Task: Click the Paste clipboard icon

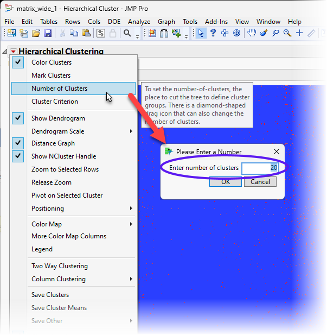Action: click(x=86, y=33)
